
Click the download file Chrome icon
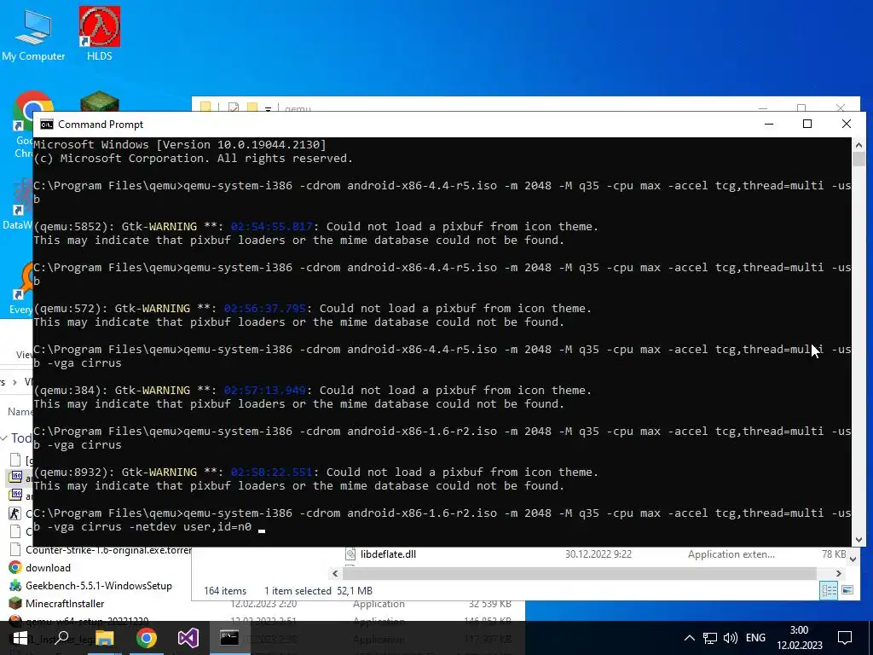point(15,568)
